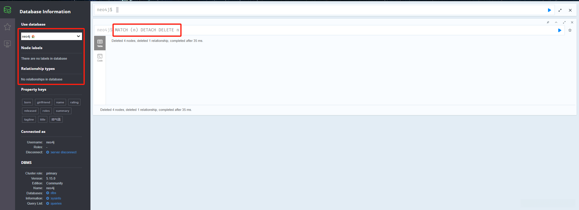Expand result frame to fullscreen
The height and width of the screenshot is (210, 579).
click(564, 22)
